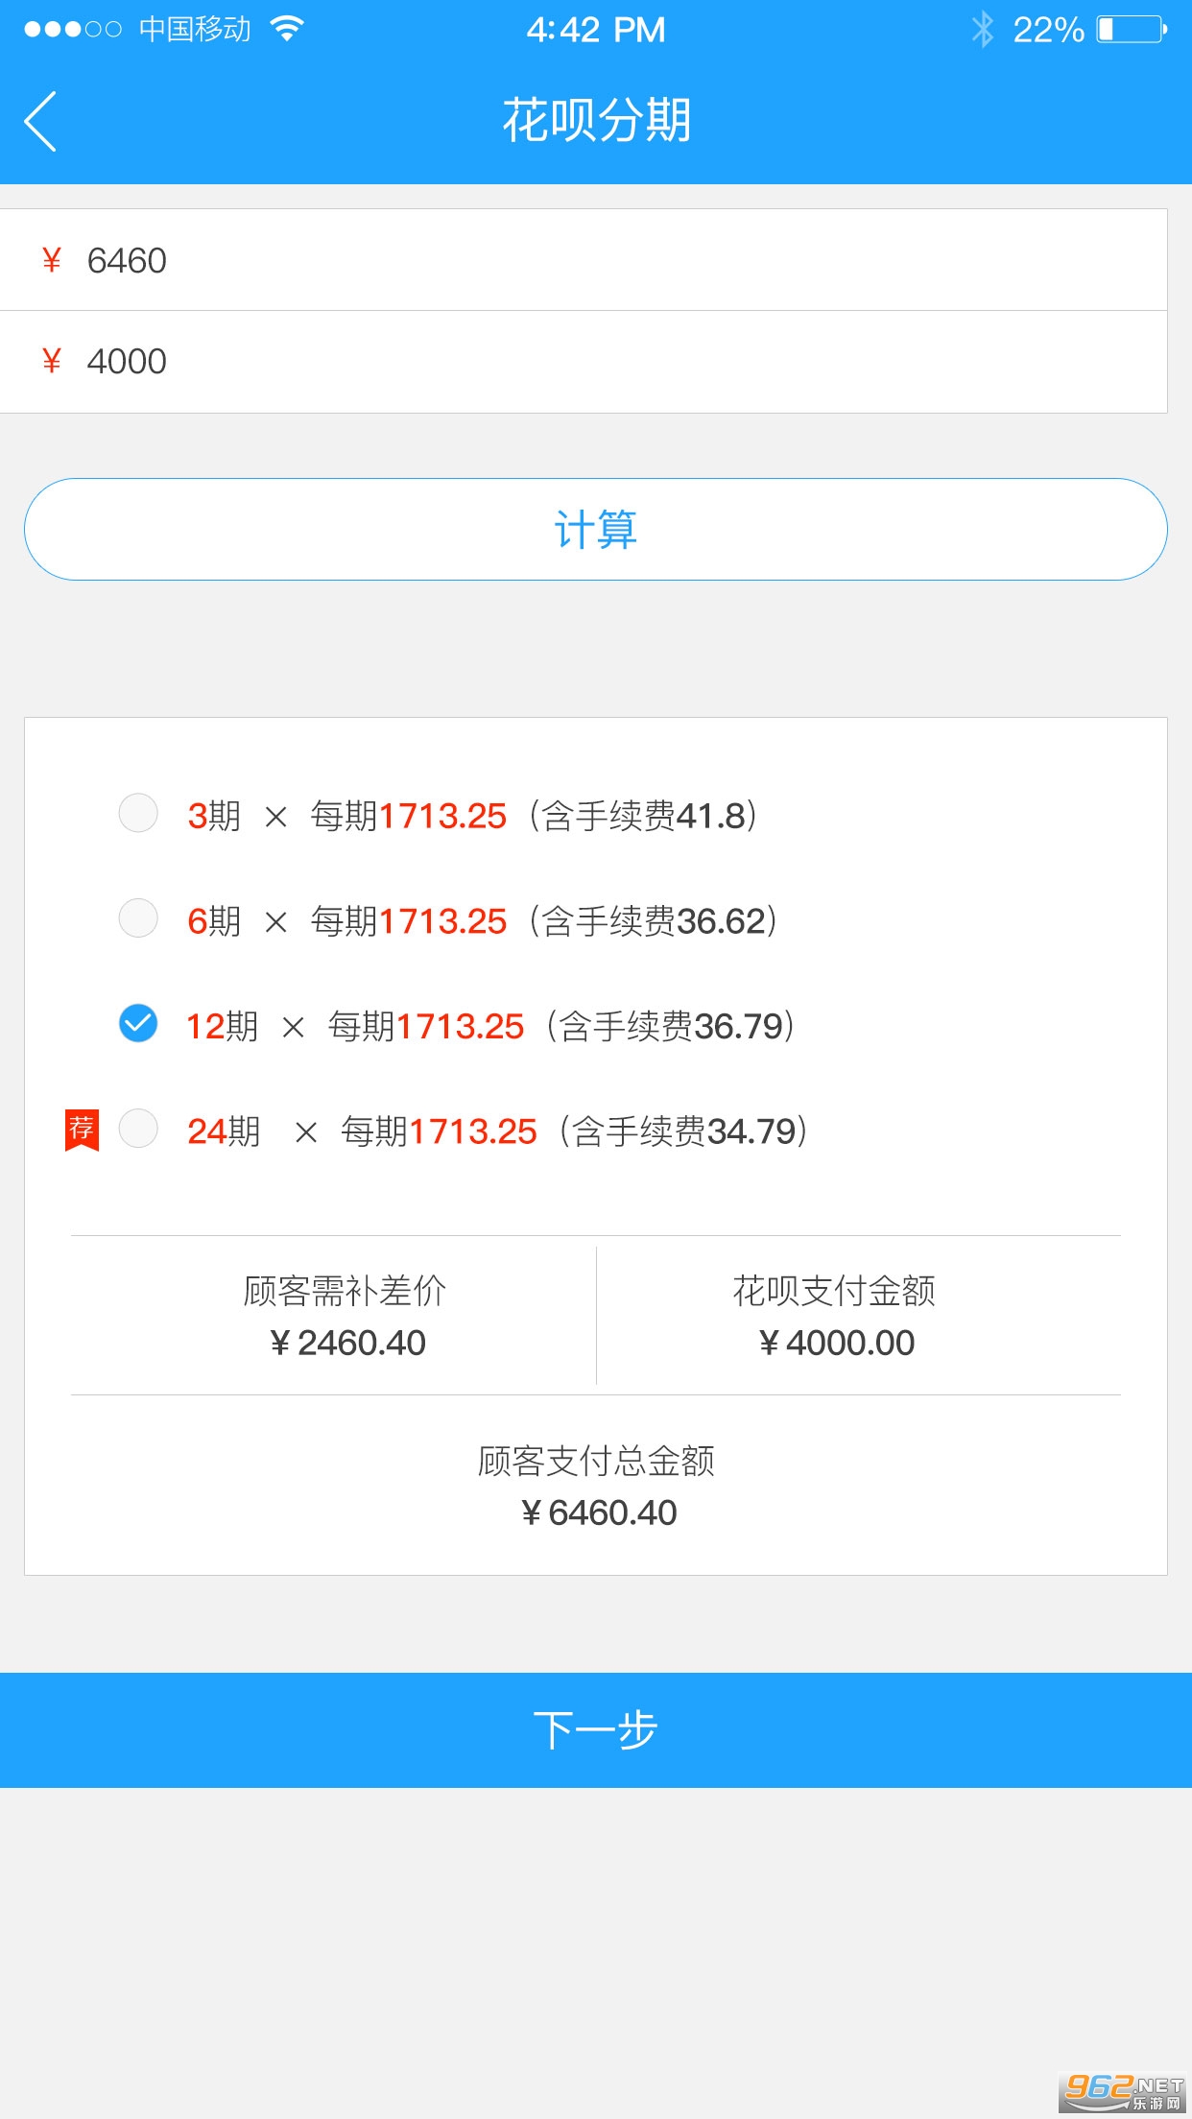Tap the red 荐 recommendation badge
Image resolution: width=1192 pixels, height=2119 pixels.
pos(82,1130)
